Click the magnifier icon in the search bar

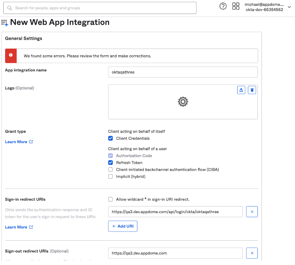9,8
